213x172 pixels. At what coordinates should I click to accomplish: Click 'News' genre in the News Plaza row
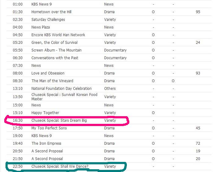click(x=109, y=27)
